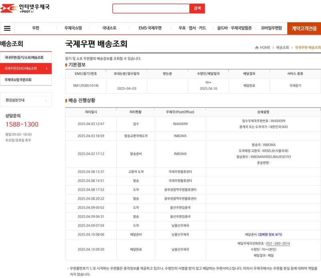Image resolution: width=321 pixels, height=278 pixels.
Task: Select 국내우편(등기/소포)배송조회 in sidebar
Action: pyautogui.click(x=24, y=57)
